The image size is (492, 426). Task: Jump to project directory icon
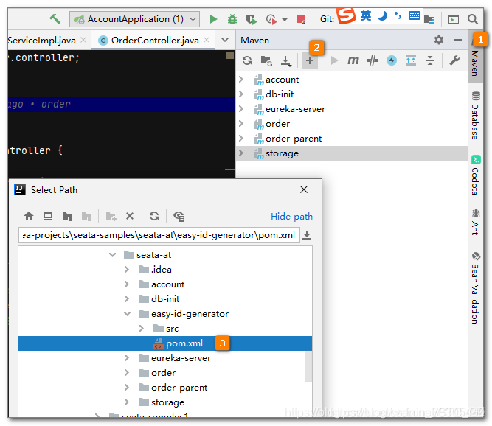(67, 216)
